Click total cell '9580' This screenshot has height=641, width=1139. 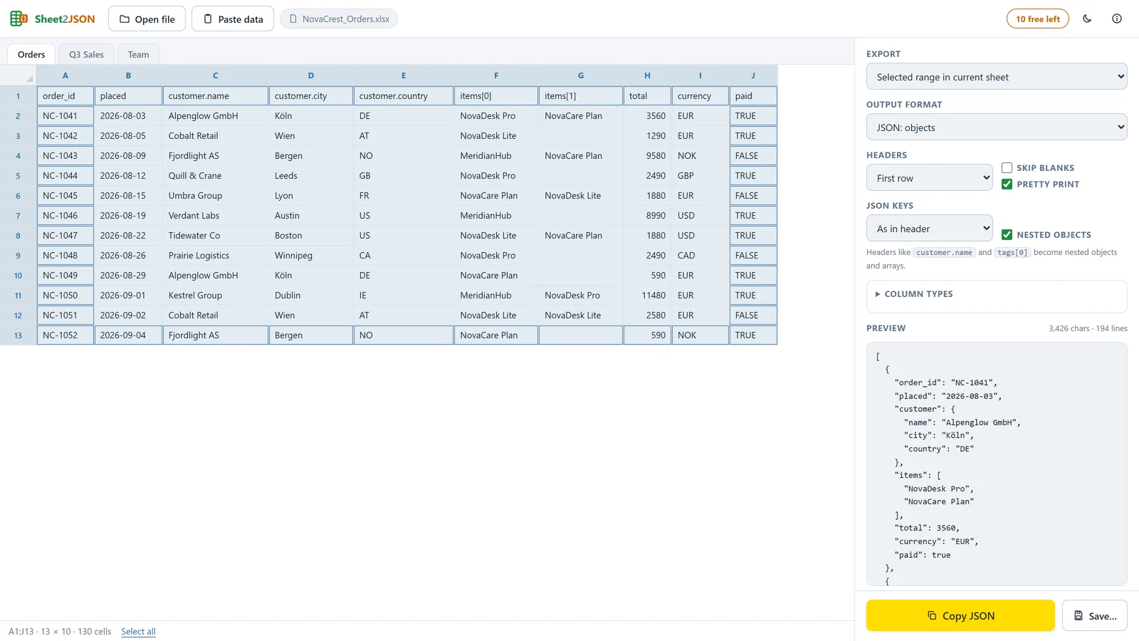pyautogui.click(x=647, y=155)
